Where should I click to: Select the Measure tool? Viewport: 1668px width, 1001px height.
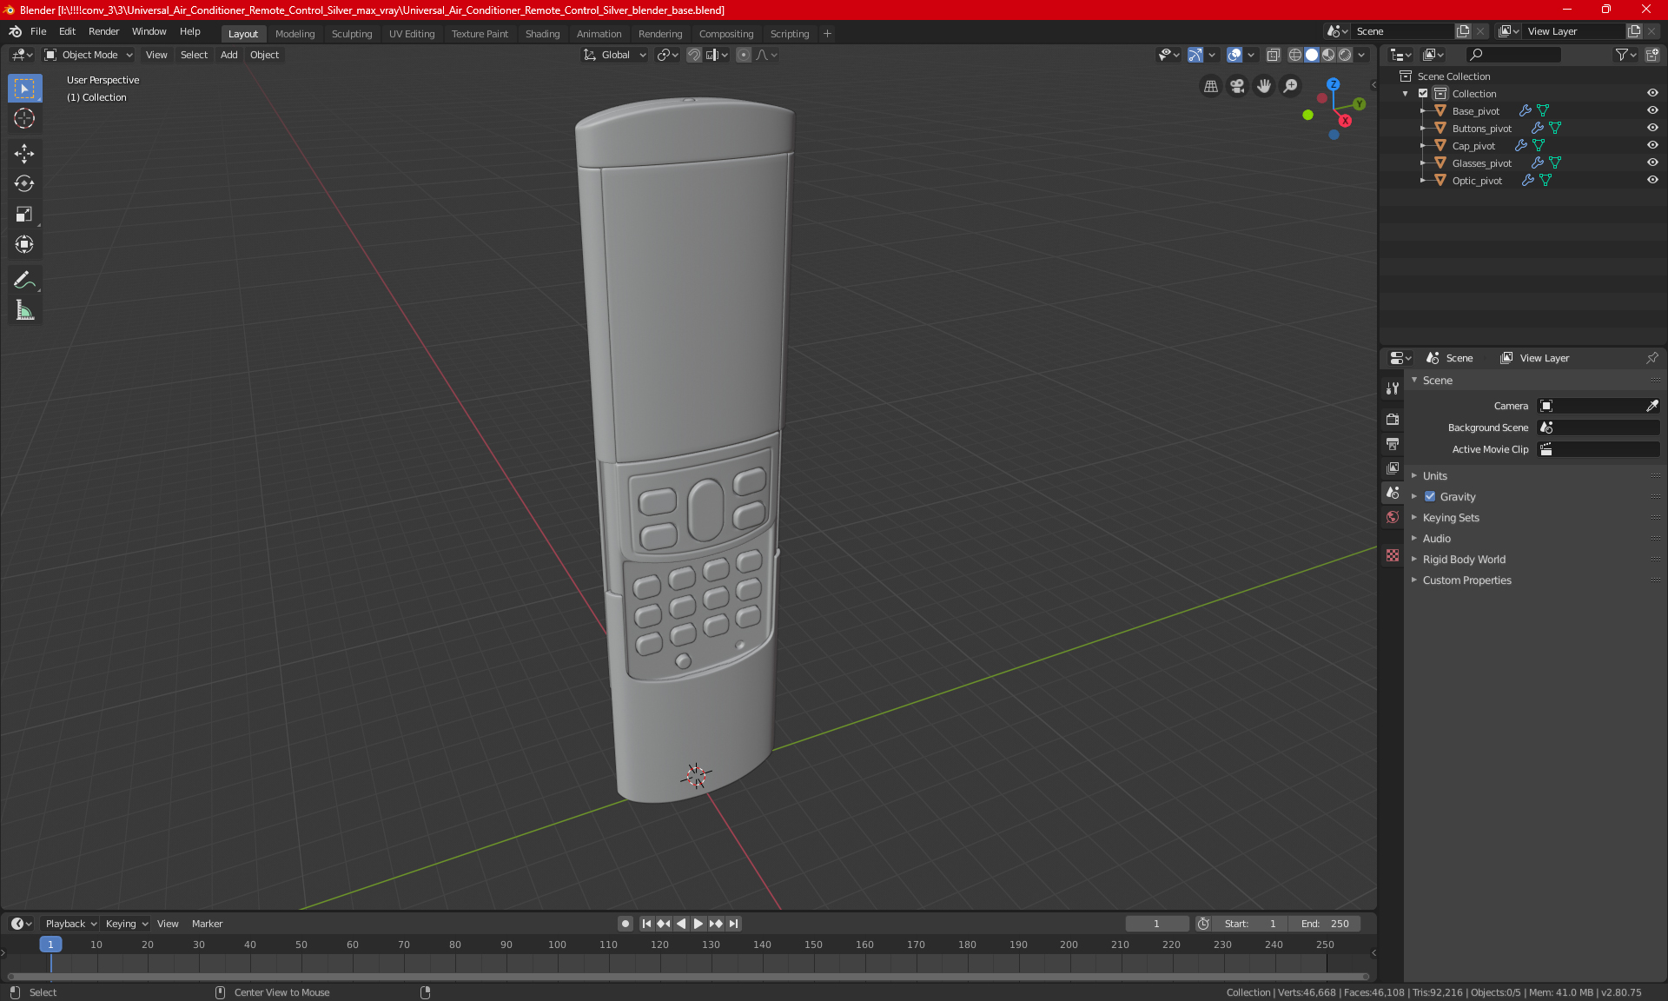[x=24, y=310]
